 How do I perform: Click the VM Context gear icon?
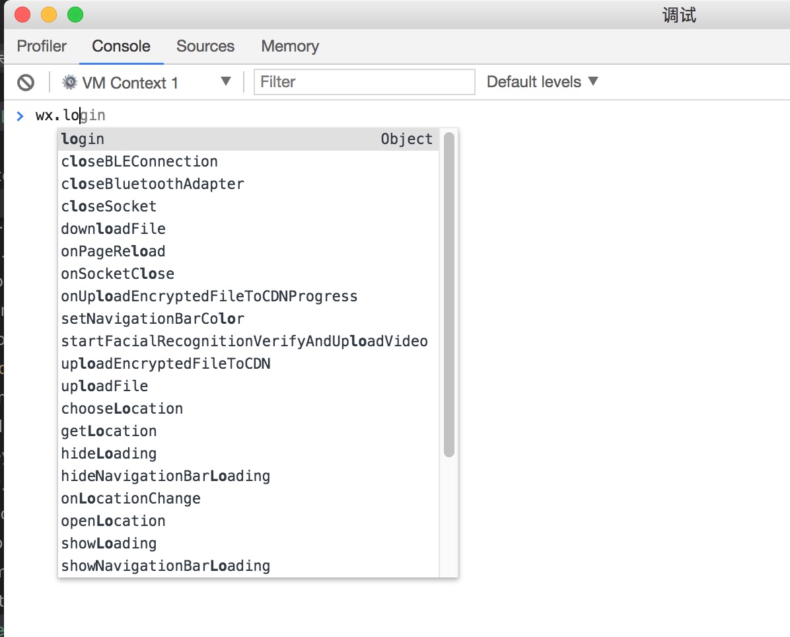[69, 83]
